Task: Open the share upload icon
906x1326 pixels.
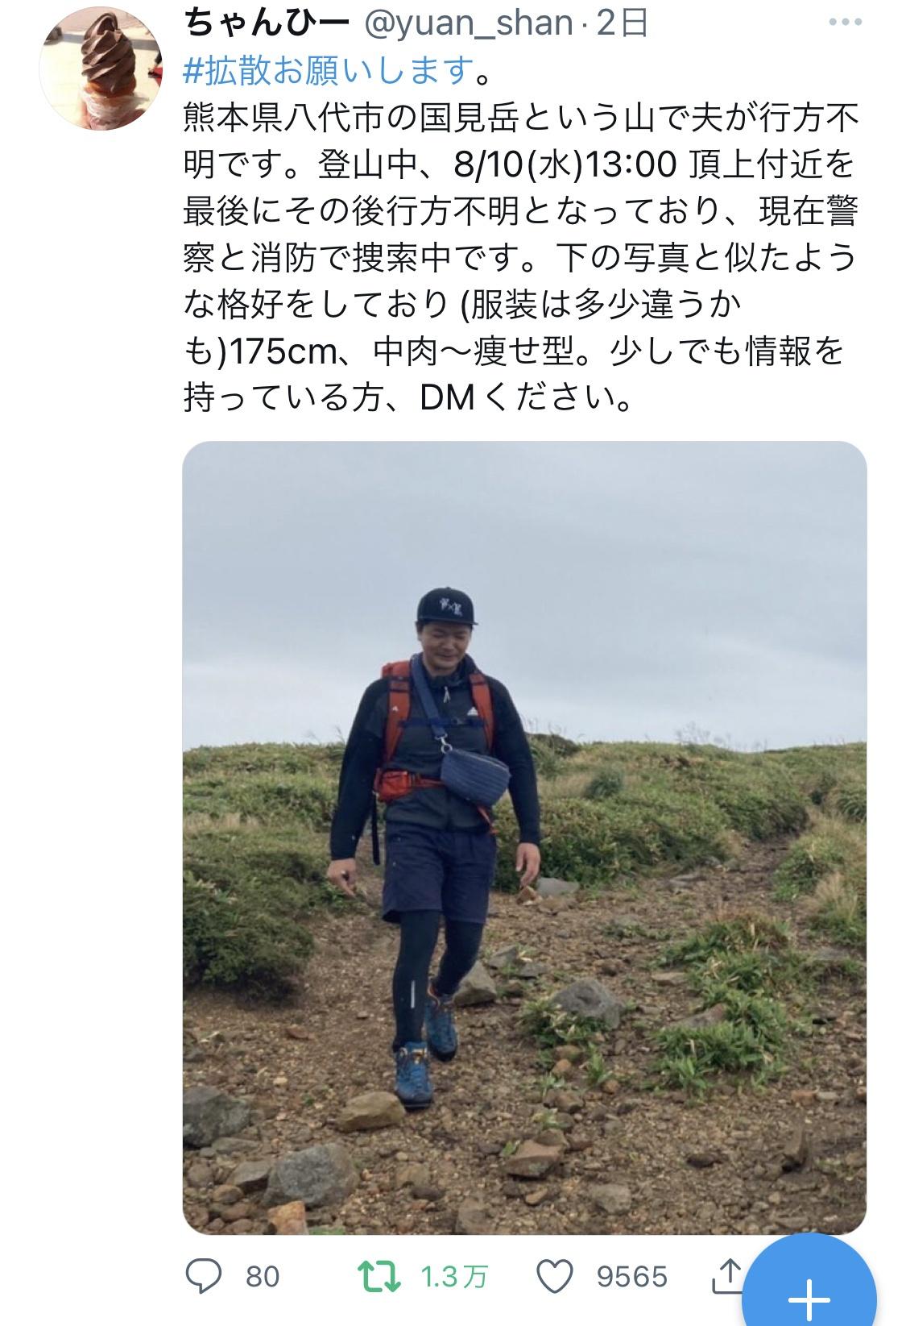Action: [726, 1274]
